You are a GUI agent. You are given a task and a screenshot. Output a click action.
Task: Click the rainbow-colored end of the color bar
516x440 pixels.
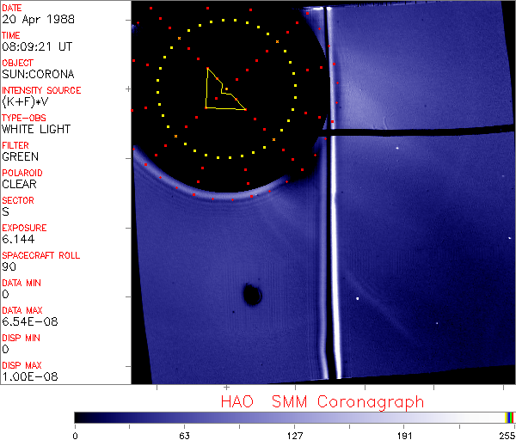(x=510, y=417)
